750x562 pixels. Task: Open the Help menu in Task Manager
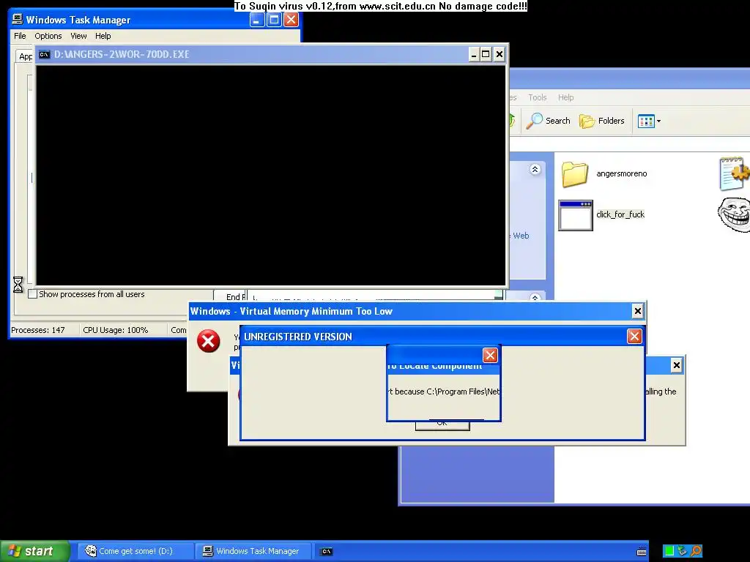point(103,36)
